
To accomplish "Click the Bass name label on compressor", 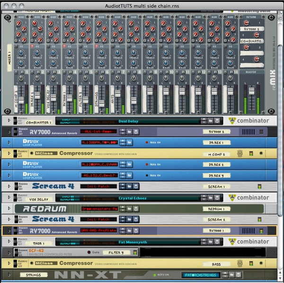I will [216, 264].
